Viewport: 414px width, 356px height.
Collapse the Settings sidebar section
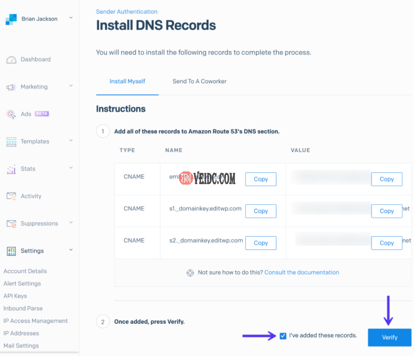tap(70, 251)
